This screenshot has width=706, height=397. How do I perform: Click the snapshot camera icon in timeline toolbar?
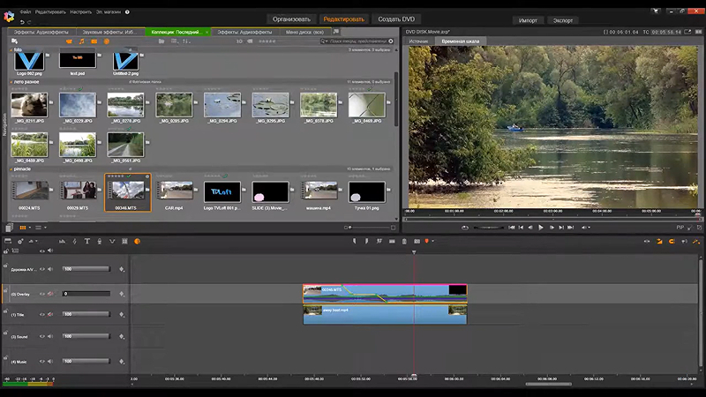coord(417,241)
